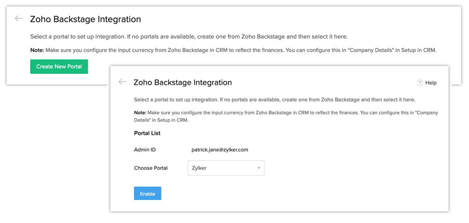Click the patrick.jane@zylker.com admin email
This screenshot has height=223, width=469.
(x=220, y=150)
